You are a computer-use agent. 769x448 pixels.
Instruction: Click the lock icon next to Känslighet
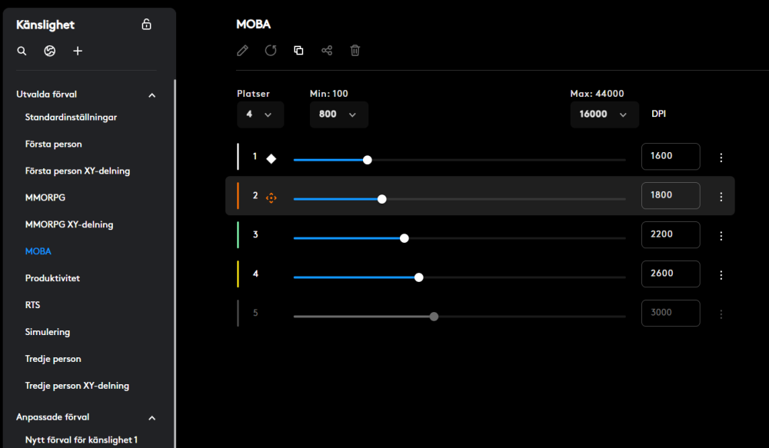pos(147,25)
